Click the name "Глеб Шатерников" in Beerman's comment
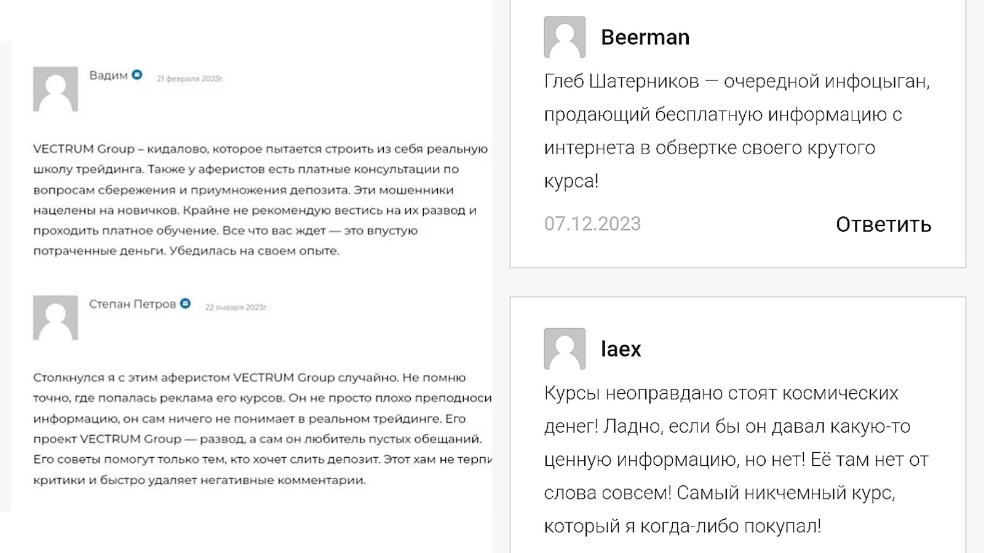The height and width of the screenshot is (553, 984). [621, 81]
